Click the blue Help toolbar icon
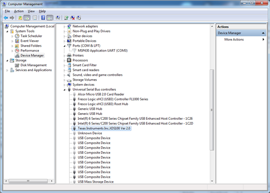270x193 pixels. (43, 18)
